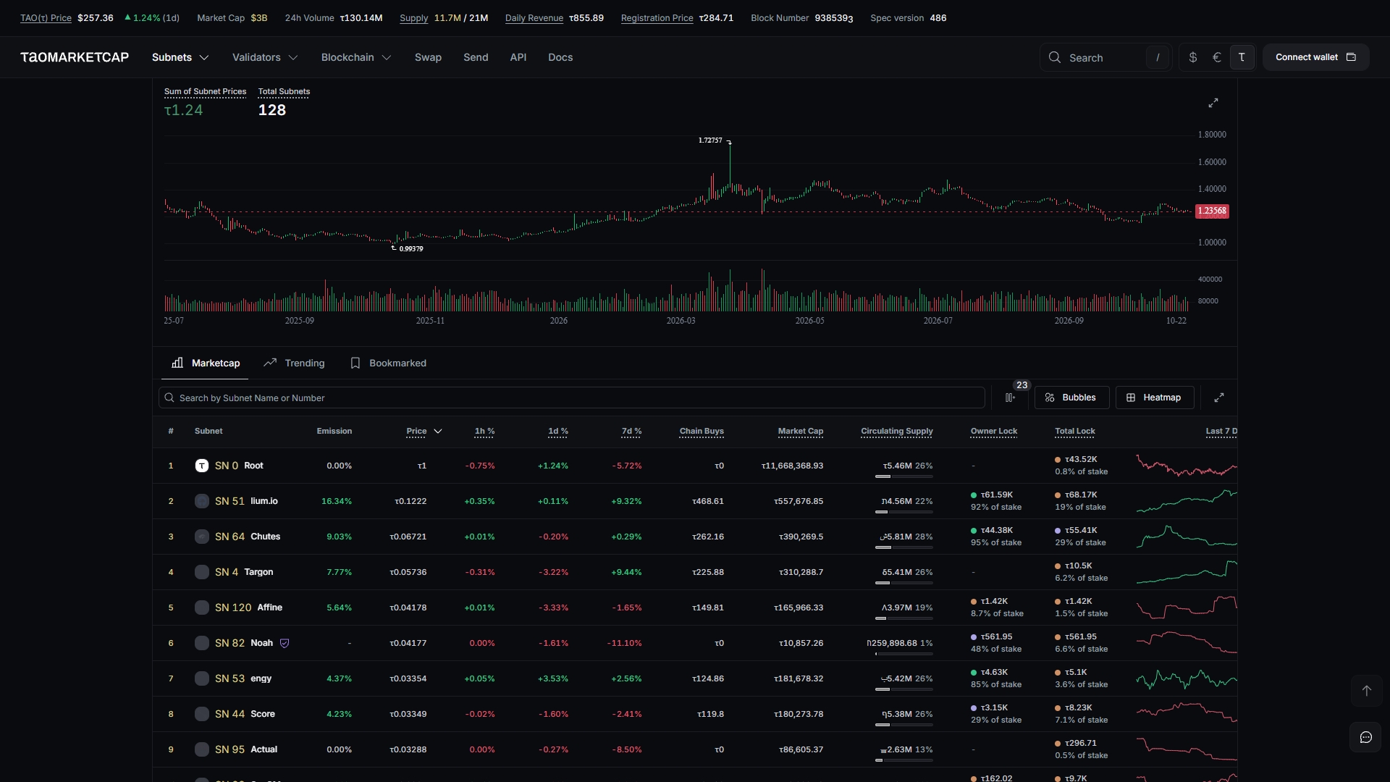Sort table by Market Cap column

[800, 431]
